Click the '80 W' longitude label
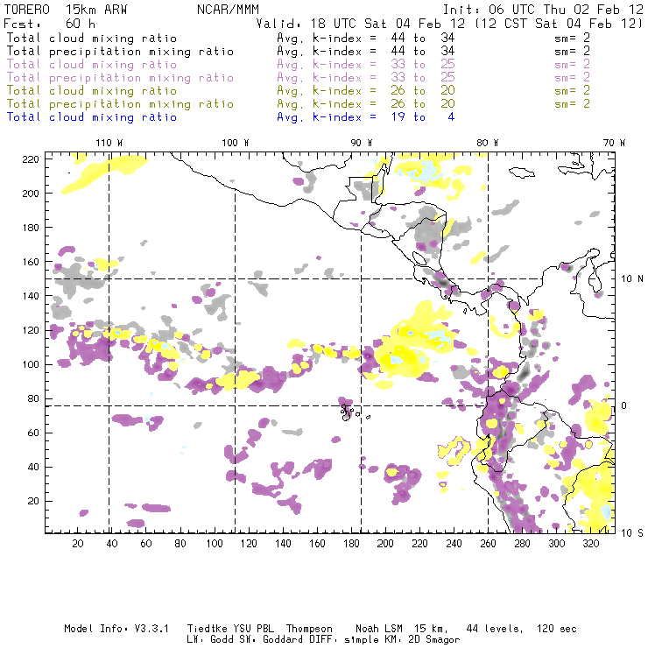This screenshot has height=648, width=648. (487, 143)
